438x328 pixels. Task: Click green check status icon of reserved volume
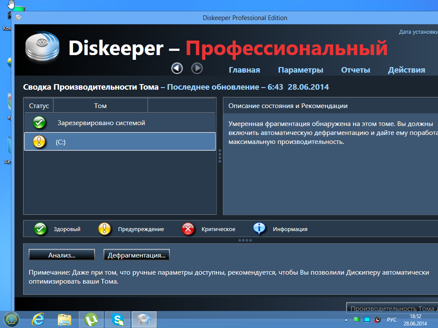click(39, 123)
